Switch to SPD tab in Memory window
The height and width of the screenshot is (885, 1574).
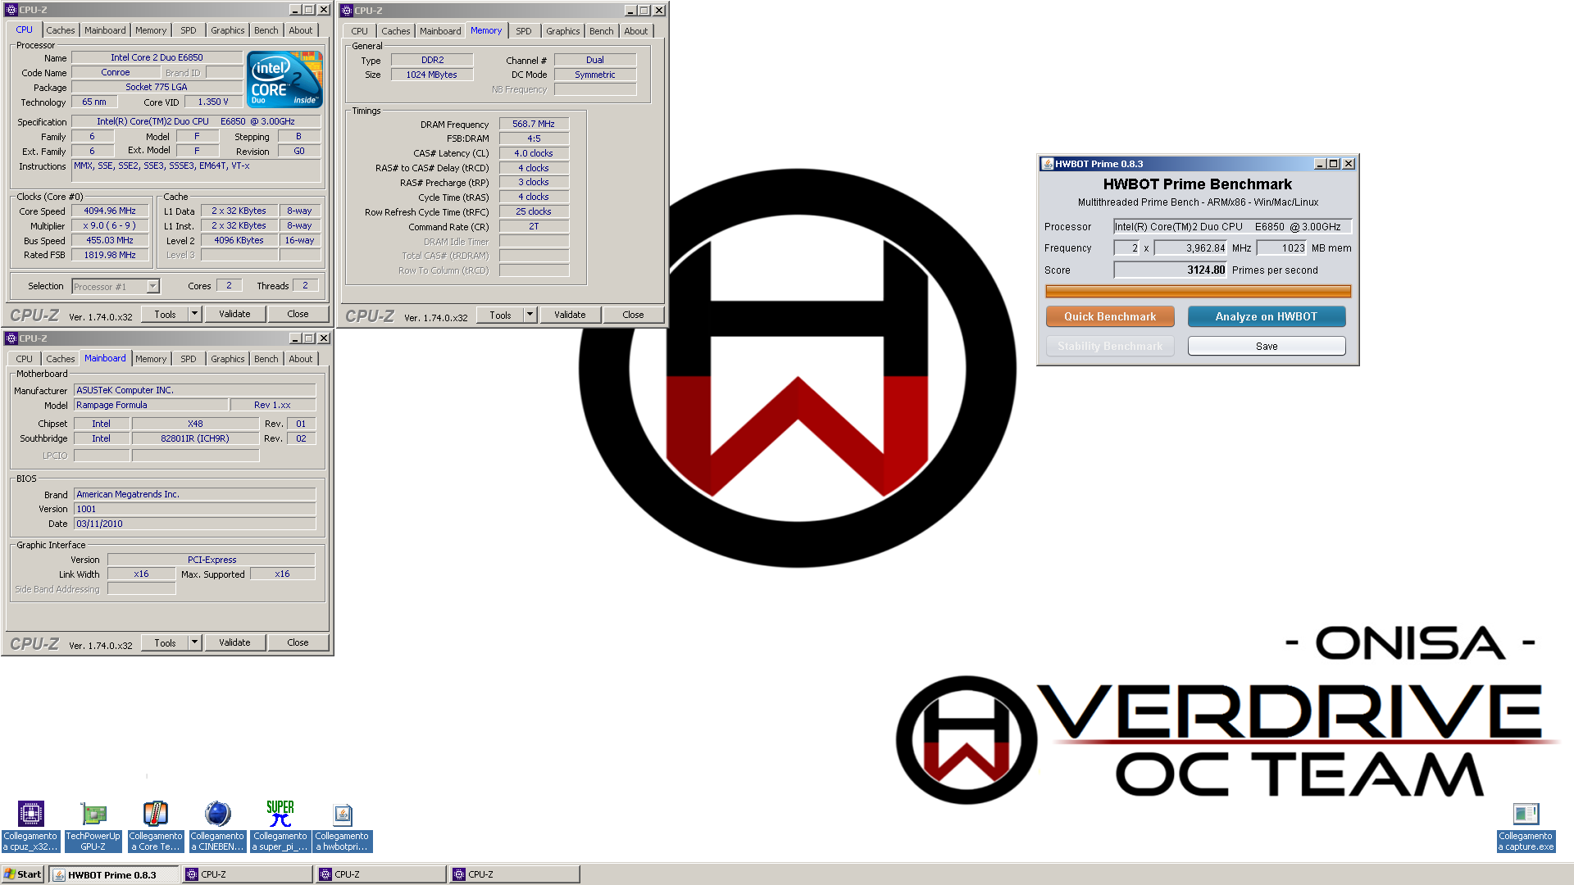pyautogui.click(x=524, y=31)
